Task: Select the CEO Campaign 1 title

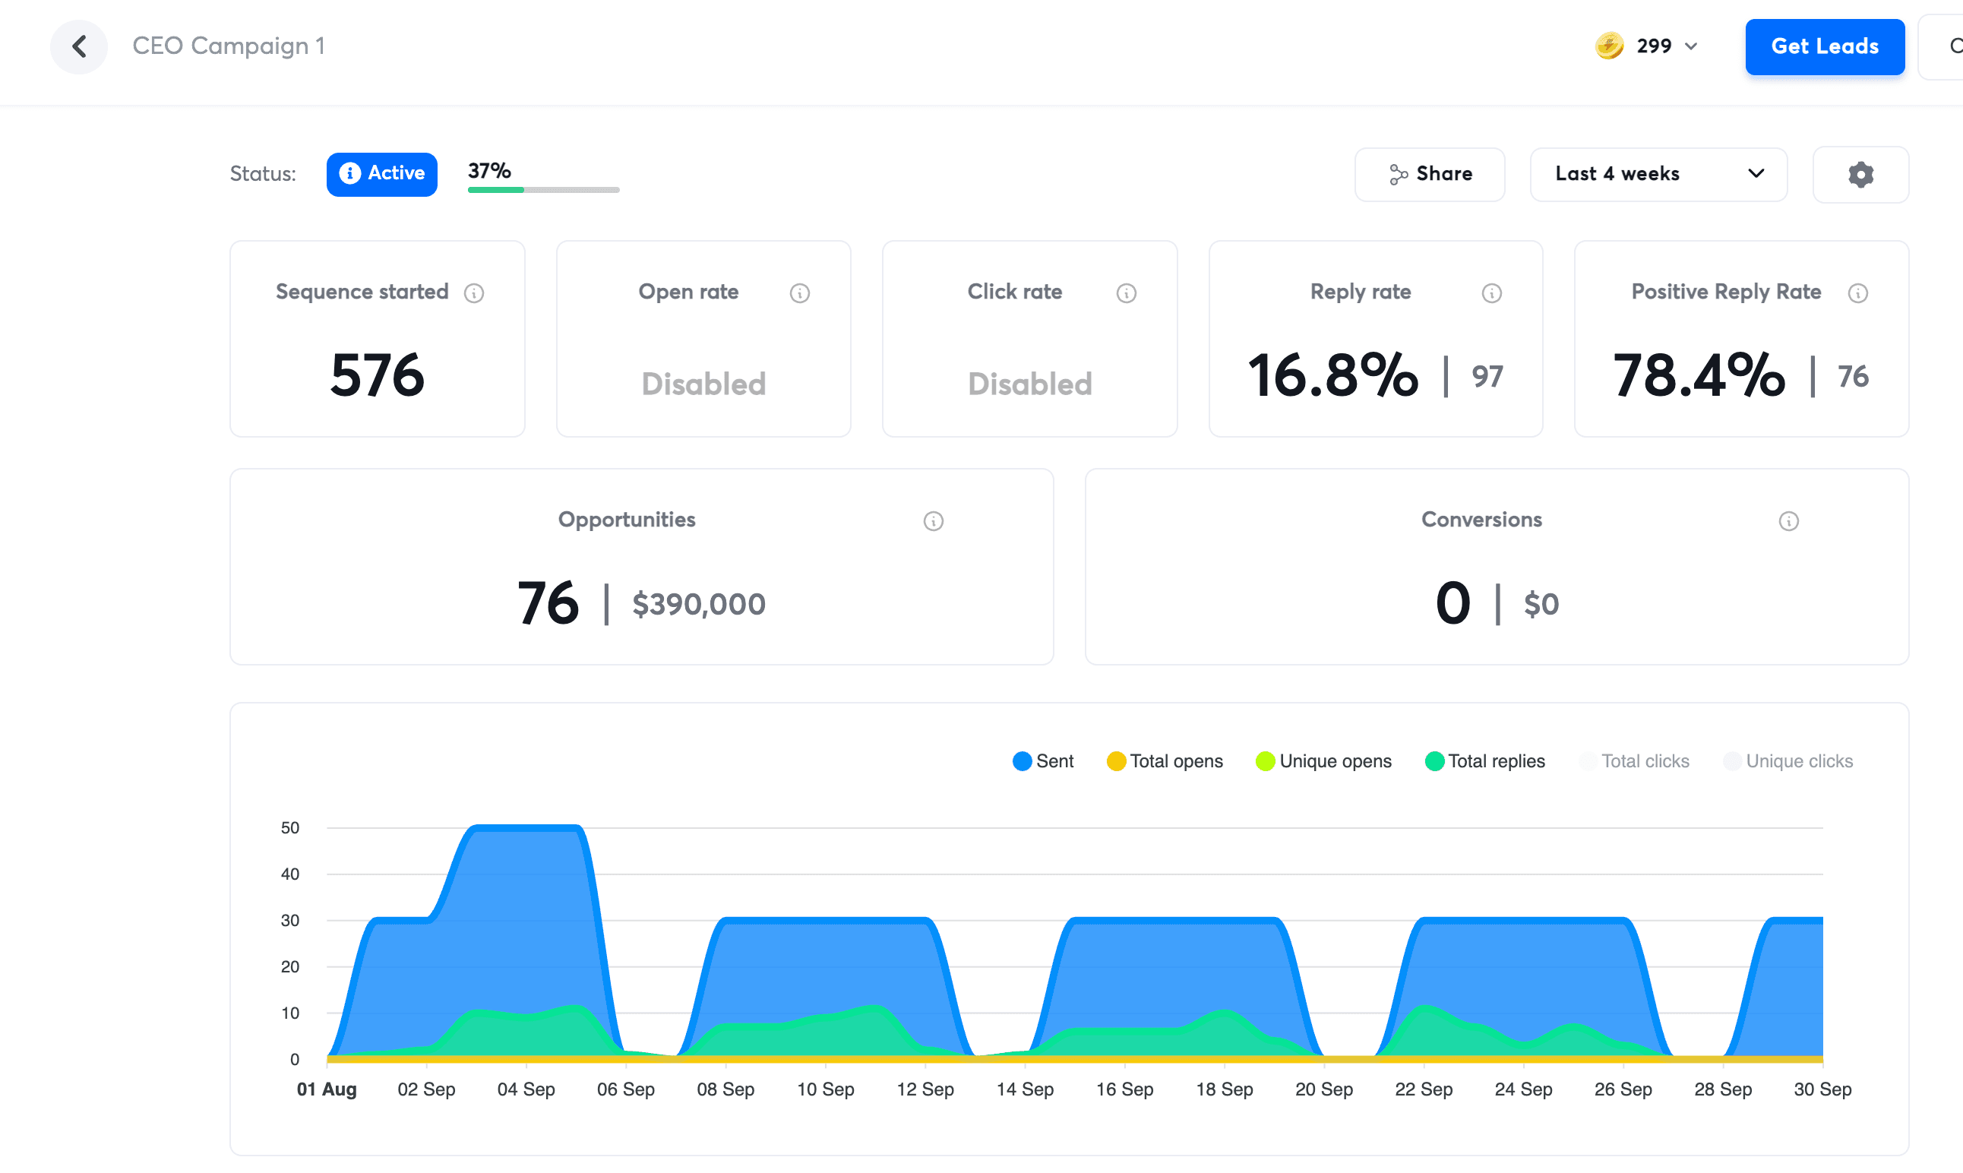Action: [229, 46]
